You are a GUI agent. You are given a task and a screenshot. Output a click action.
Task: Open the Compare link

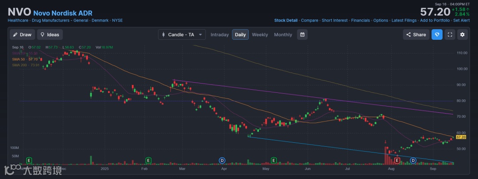310,20
